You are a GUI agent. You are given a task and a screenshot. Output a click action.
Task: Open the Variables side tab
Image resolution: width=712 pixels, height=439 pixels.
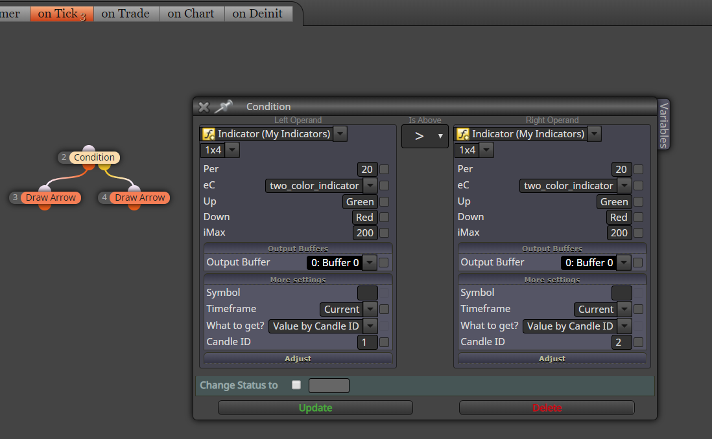pos(663,125)
